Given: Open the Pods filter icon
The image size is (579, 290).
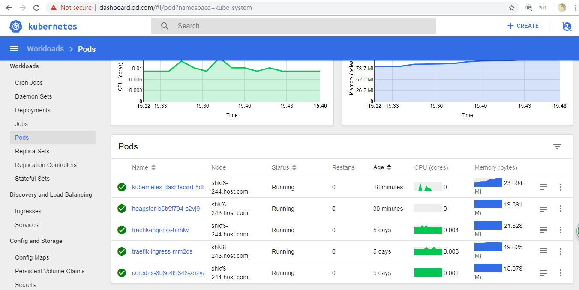Looking at the screenshot, I should coord(557,146).
